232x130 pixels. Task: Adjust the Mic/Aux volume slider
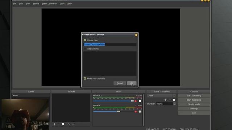tap(119, 112)
